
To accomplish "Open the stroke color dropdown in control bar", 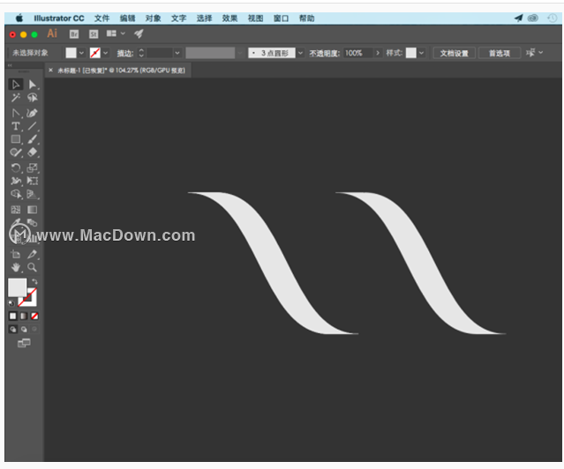I will click(x=105, y=53).
